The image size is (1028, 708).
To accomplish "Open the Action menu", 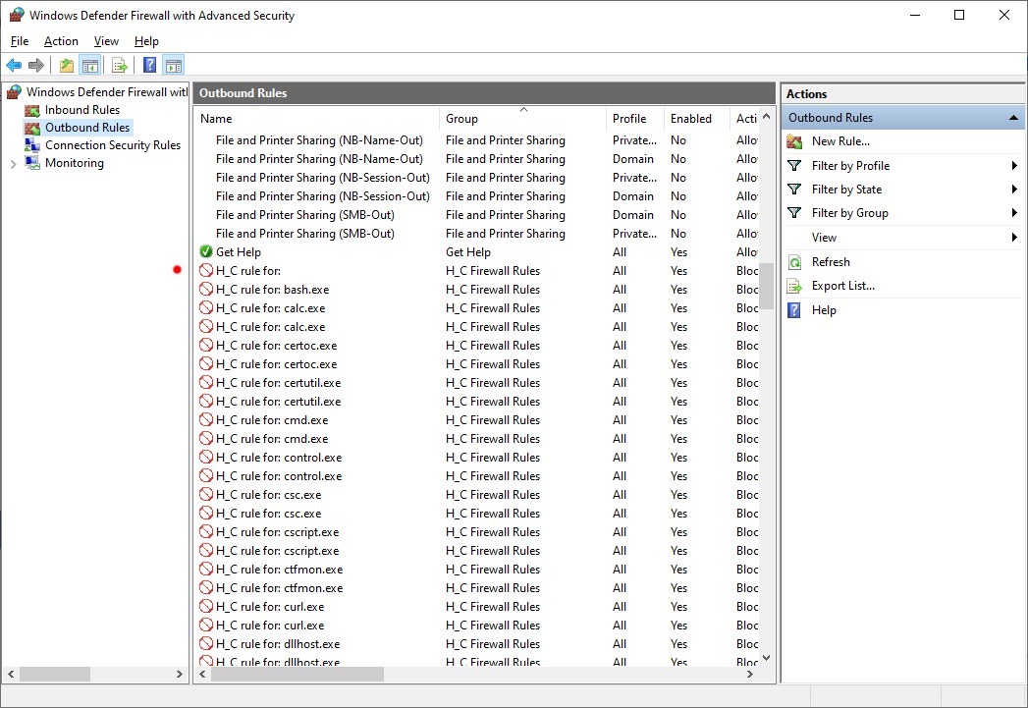I will coord(61,41).
